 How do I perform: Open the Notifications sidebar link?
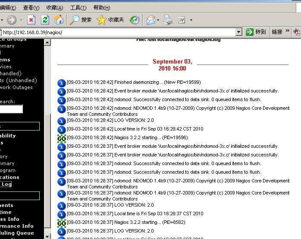point(9,177)
